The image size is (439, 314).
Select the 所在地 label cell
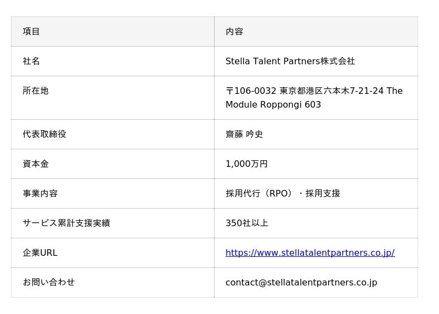pos(36,91)
